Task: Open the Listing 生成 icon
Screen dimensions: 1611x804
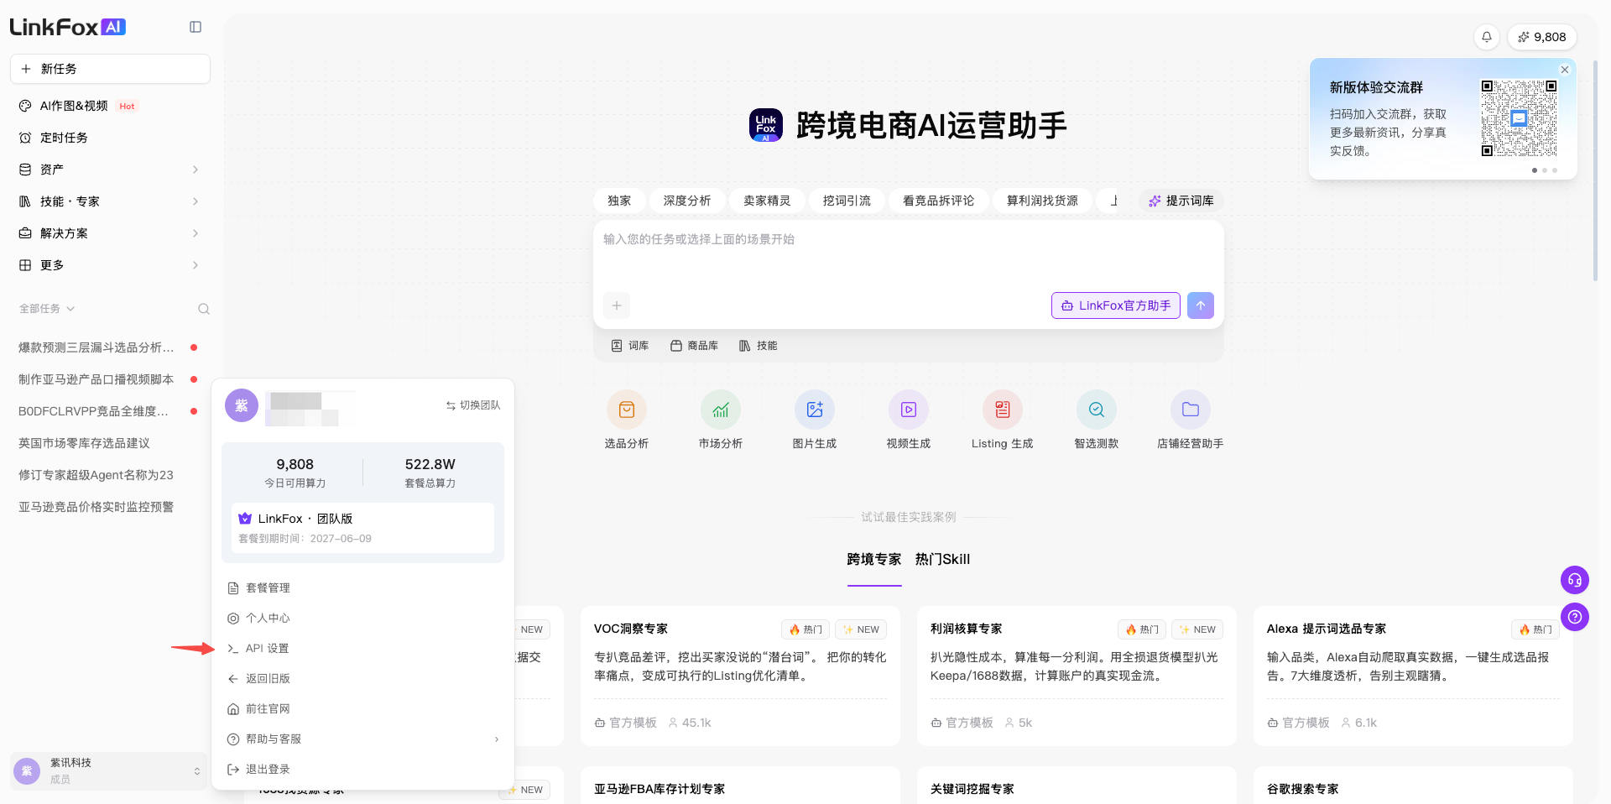Action: tap(1003, 410)
